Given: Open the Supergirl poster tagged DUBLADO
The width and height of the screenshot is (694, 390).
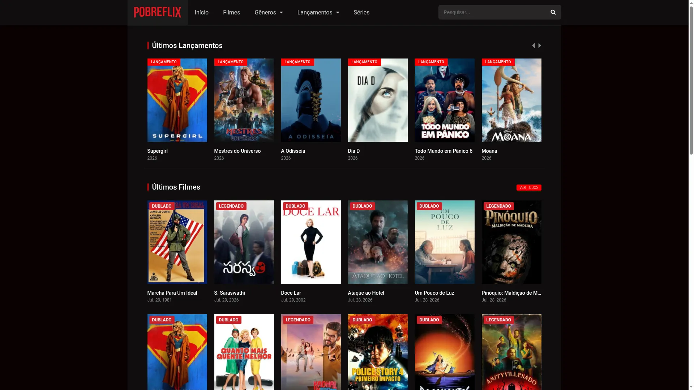Looking at the screenshot, I should (x=177, y=352).
